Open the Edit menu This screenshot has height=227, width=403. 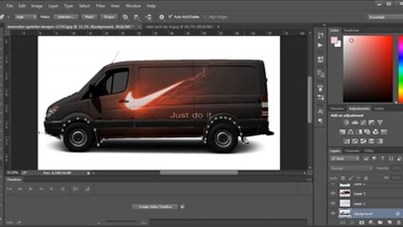pos(22,6)
